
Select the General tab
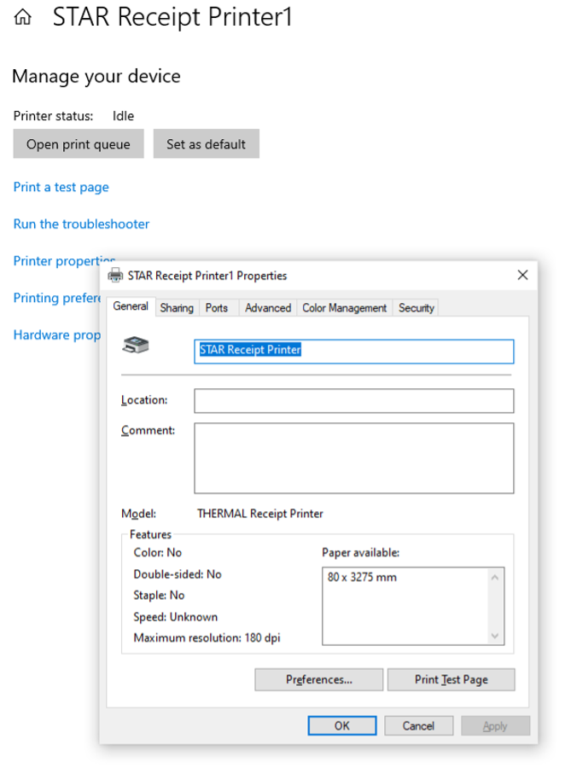tap(131, 306)
